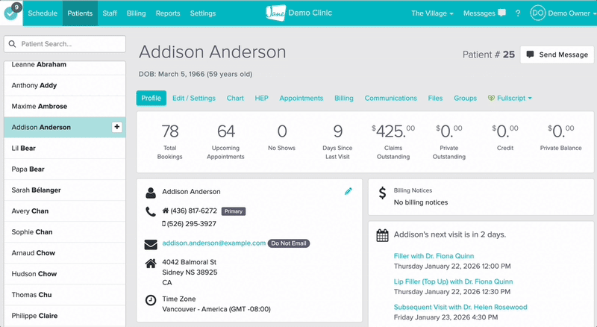Screen dimensions: 597x327
Task: Click the pencil edit icon for contact info
Action: (348, 192)
